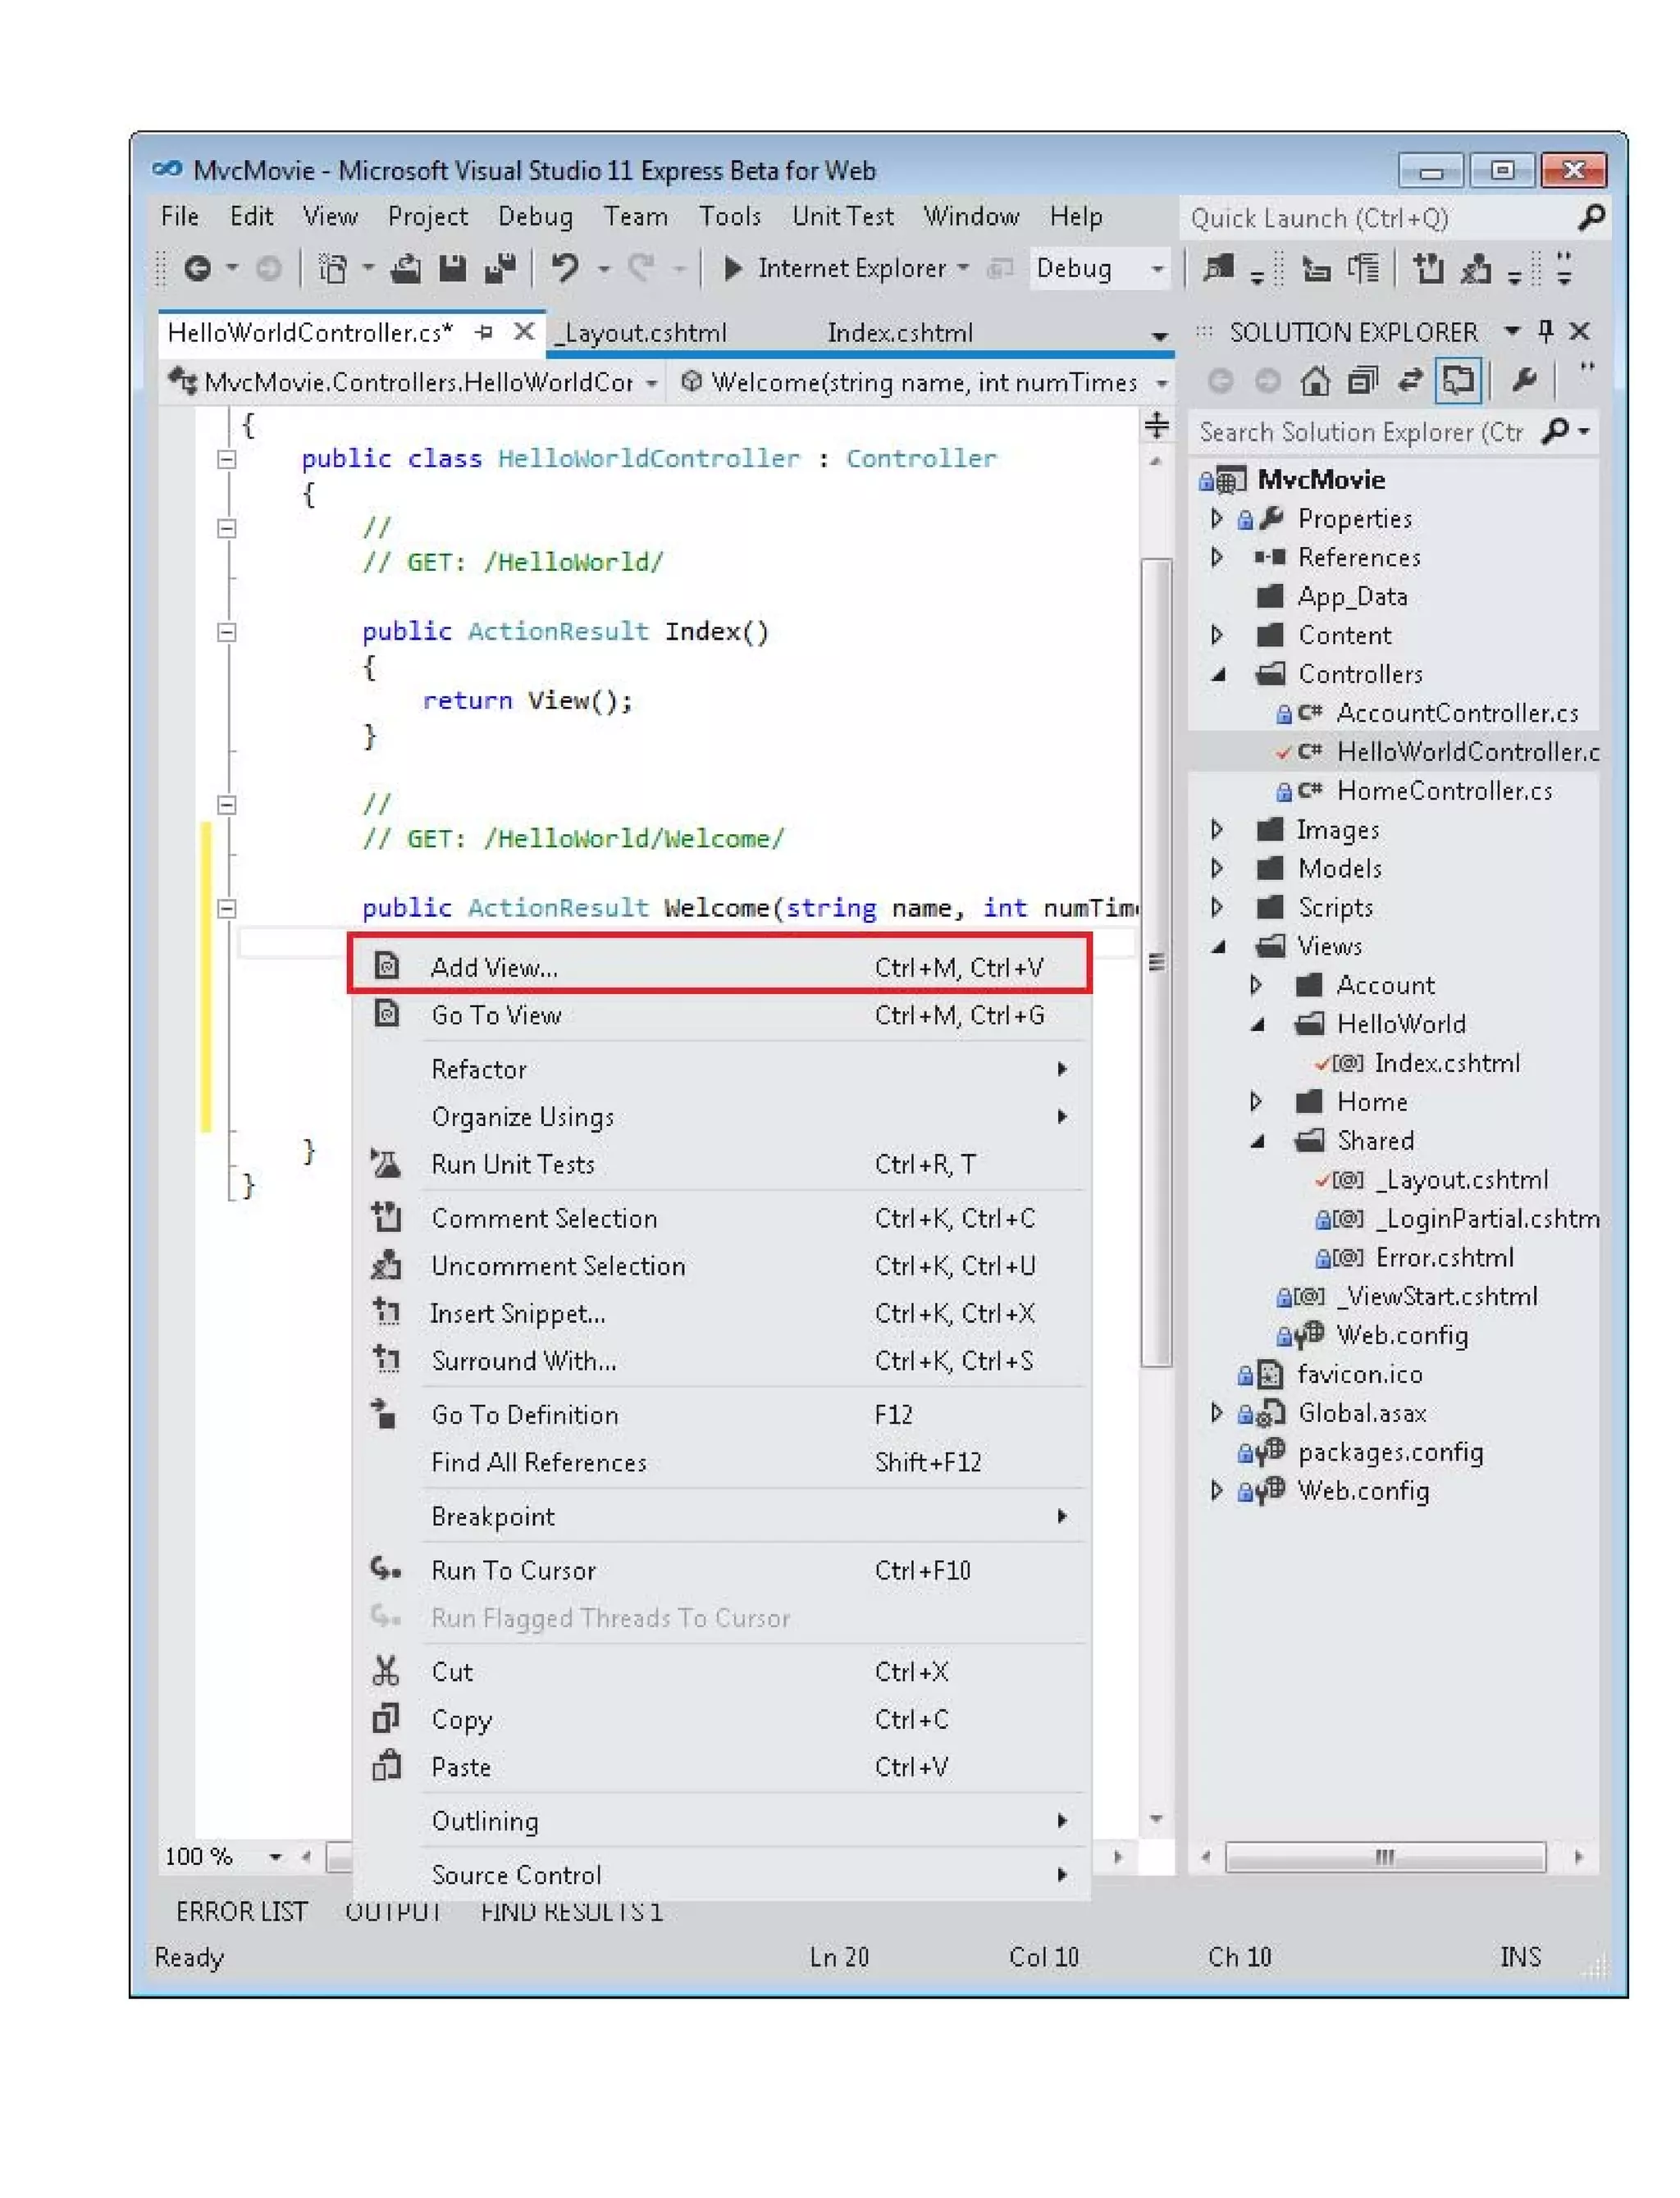Click the Comment Selection toolbar icon
This screenshot has height=2198, width=1680.
(x=1428, y=268)
